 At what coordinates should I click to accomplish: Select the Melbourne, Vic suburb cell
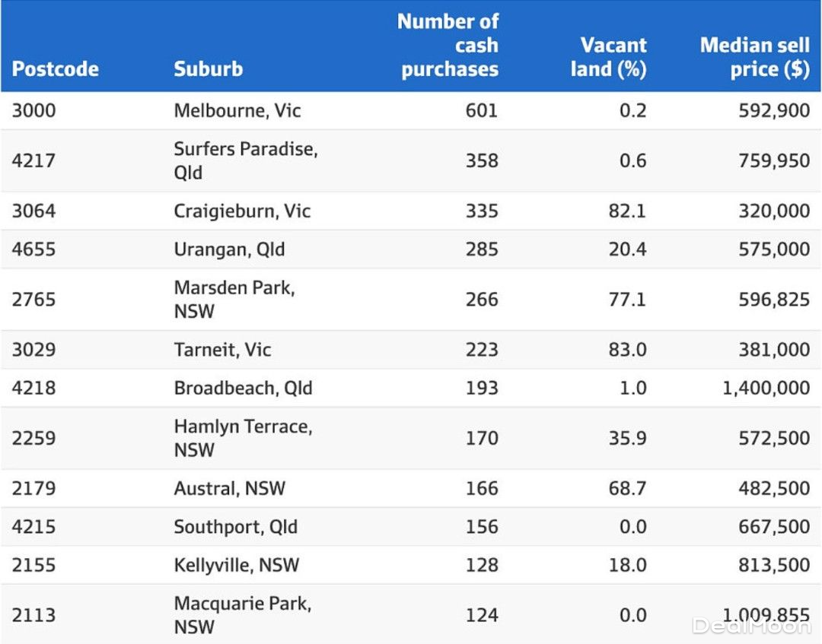(237, 111)
